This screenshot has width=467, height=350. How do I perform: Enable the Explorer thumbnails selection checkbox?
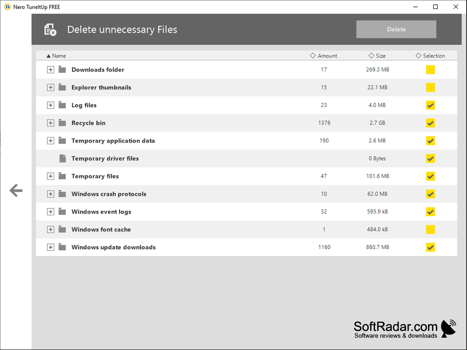[x=431, y=87]
